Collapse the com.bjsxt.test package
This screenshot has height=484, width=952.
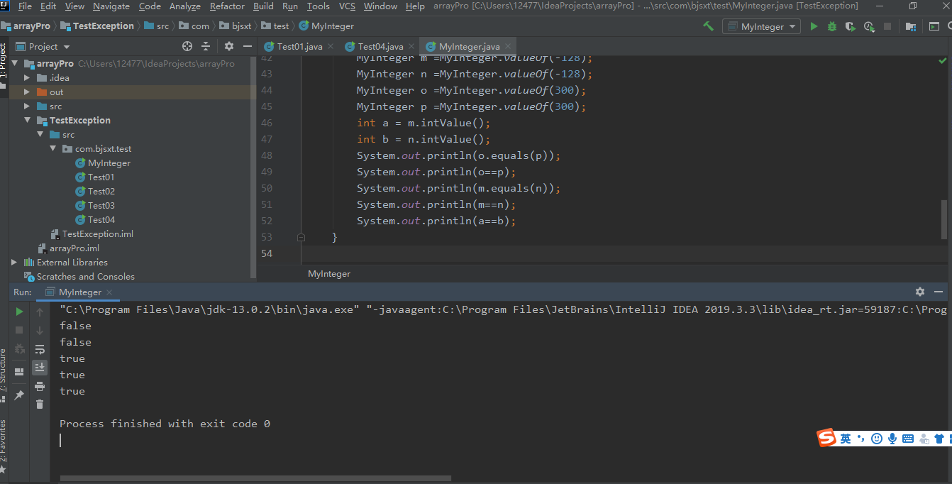pos(52,148)
